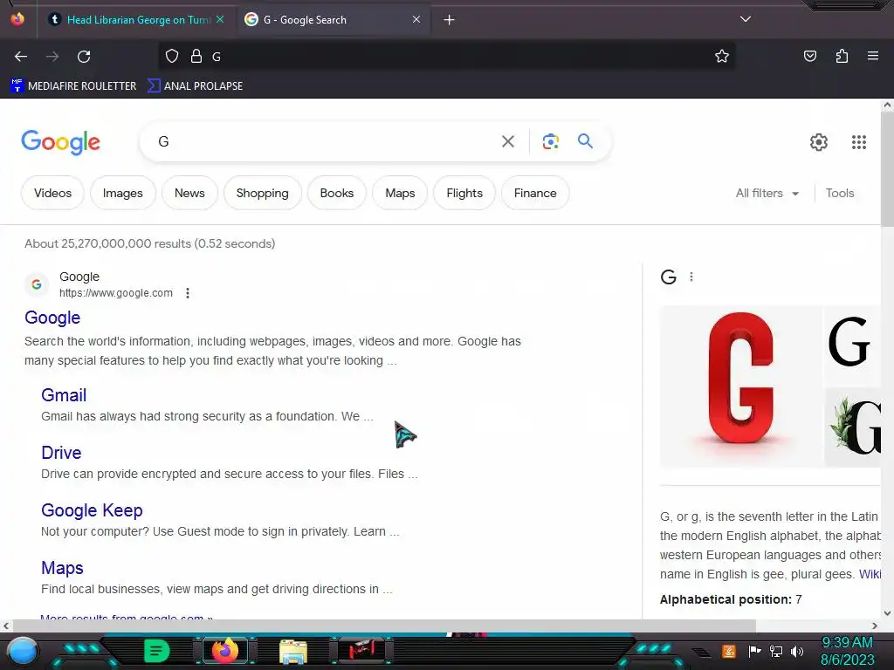Filter results by Flights
Screen dimensions: 894x670
pyautogui.click(x=464, y=193)
